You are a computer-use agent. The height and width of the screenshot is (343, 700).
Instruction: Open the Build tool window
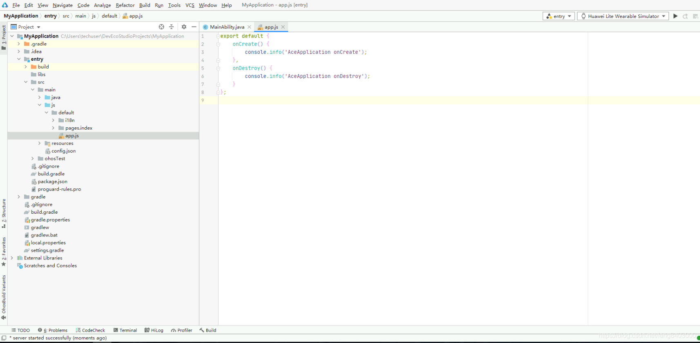tap(208, 330)
